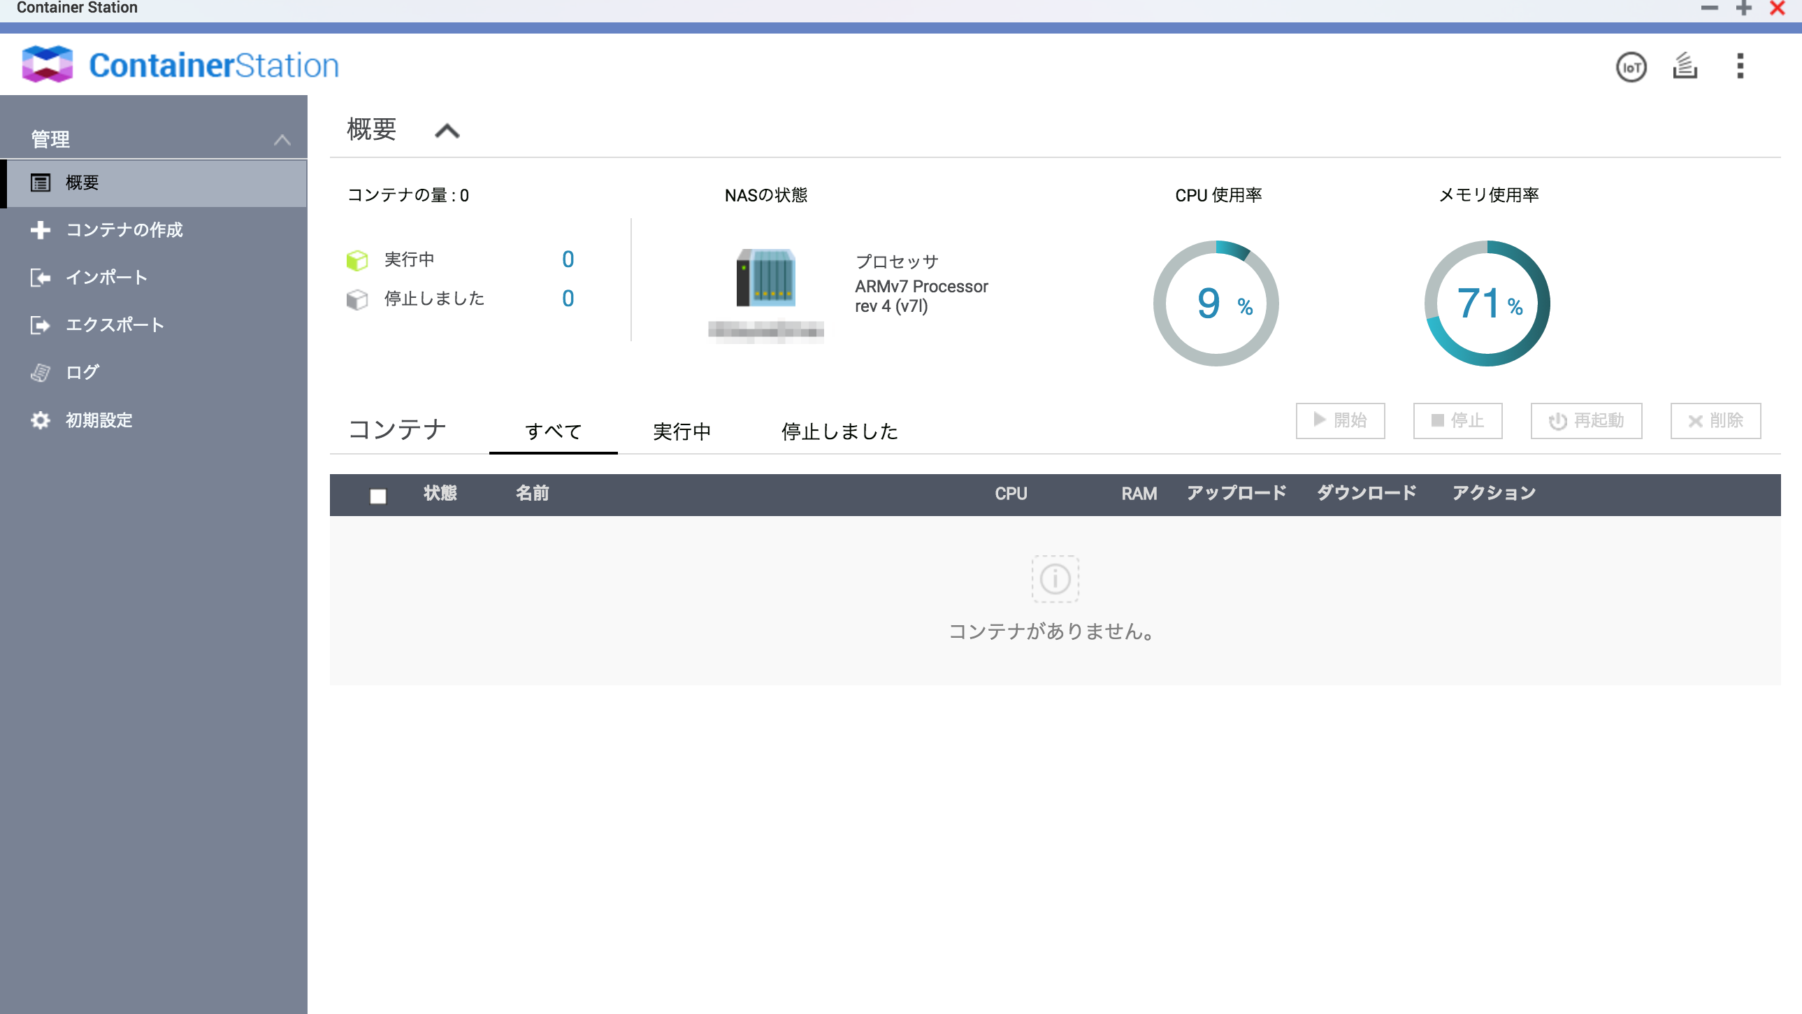The width and height of the screenshot is (1802, 1014).
Task: Click the CPU usage 9% gauge
Action: click(1216, 303)
